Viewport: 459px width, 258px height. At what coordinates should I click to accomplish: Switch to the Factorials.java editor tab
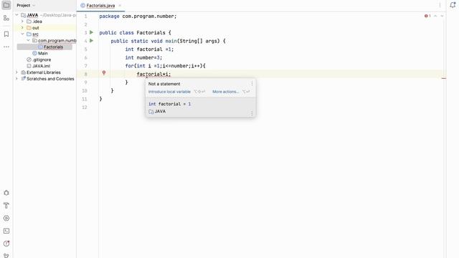(x=100, y=6)
